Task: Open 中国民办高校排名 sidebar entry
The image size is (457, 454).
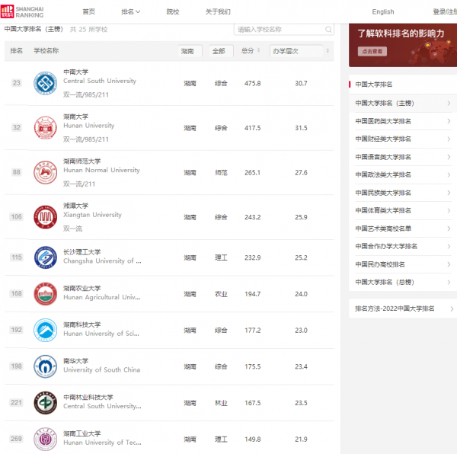Action: [x=403, y=264]
